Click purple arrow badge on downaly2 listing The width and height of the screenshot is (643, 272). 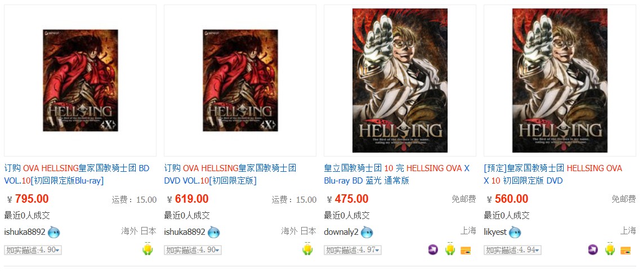tap(433, 249)
